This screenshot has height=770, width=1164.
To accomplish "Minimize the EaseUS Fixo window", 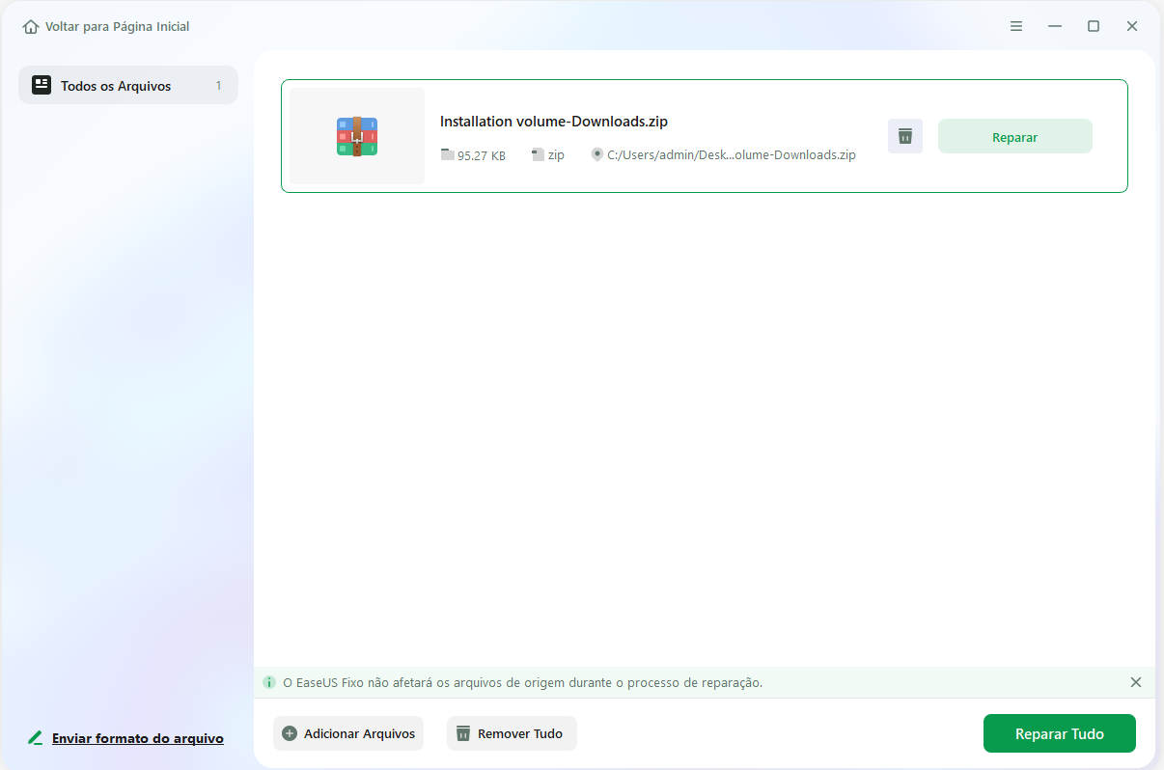I will 1055,26.
